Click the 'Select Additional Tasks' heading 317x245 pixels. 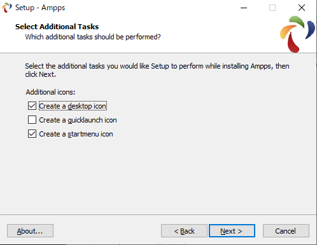[x=57, y=27]
